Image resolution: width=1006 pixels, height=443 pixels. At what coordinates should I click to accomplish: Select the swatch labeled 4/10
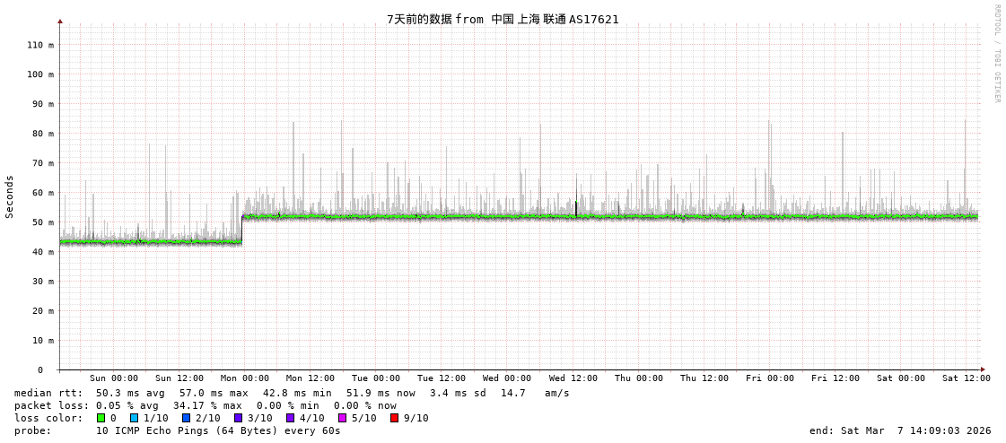tap(291, 418)
